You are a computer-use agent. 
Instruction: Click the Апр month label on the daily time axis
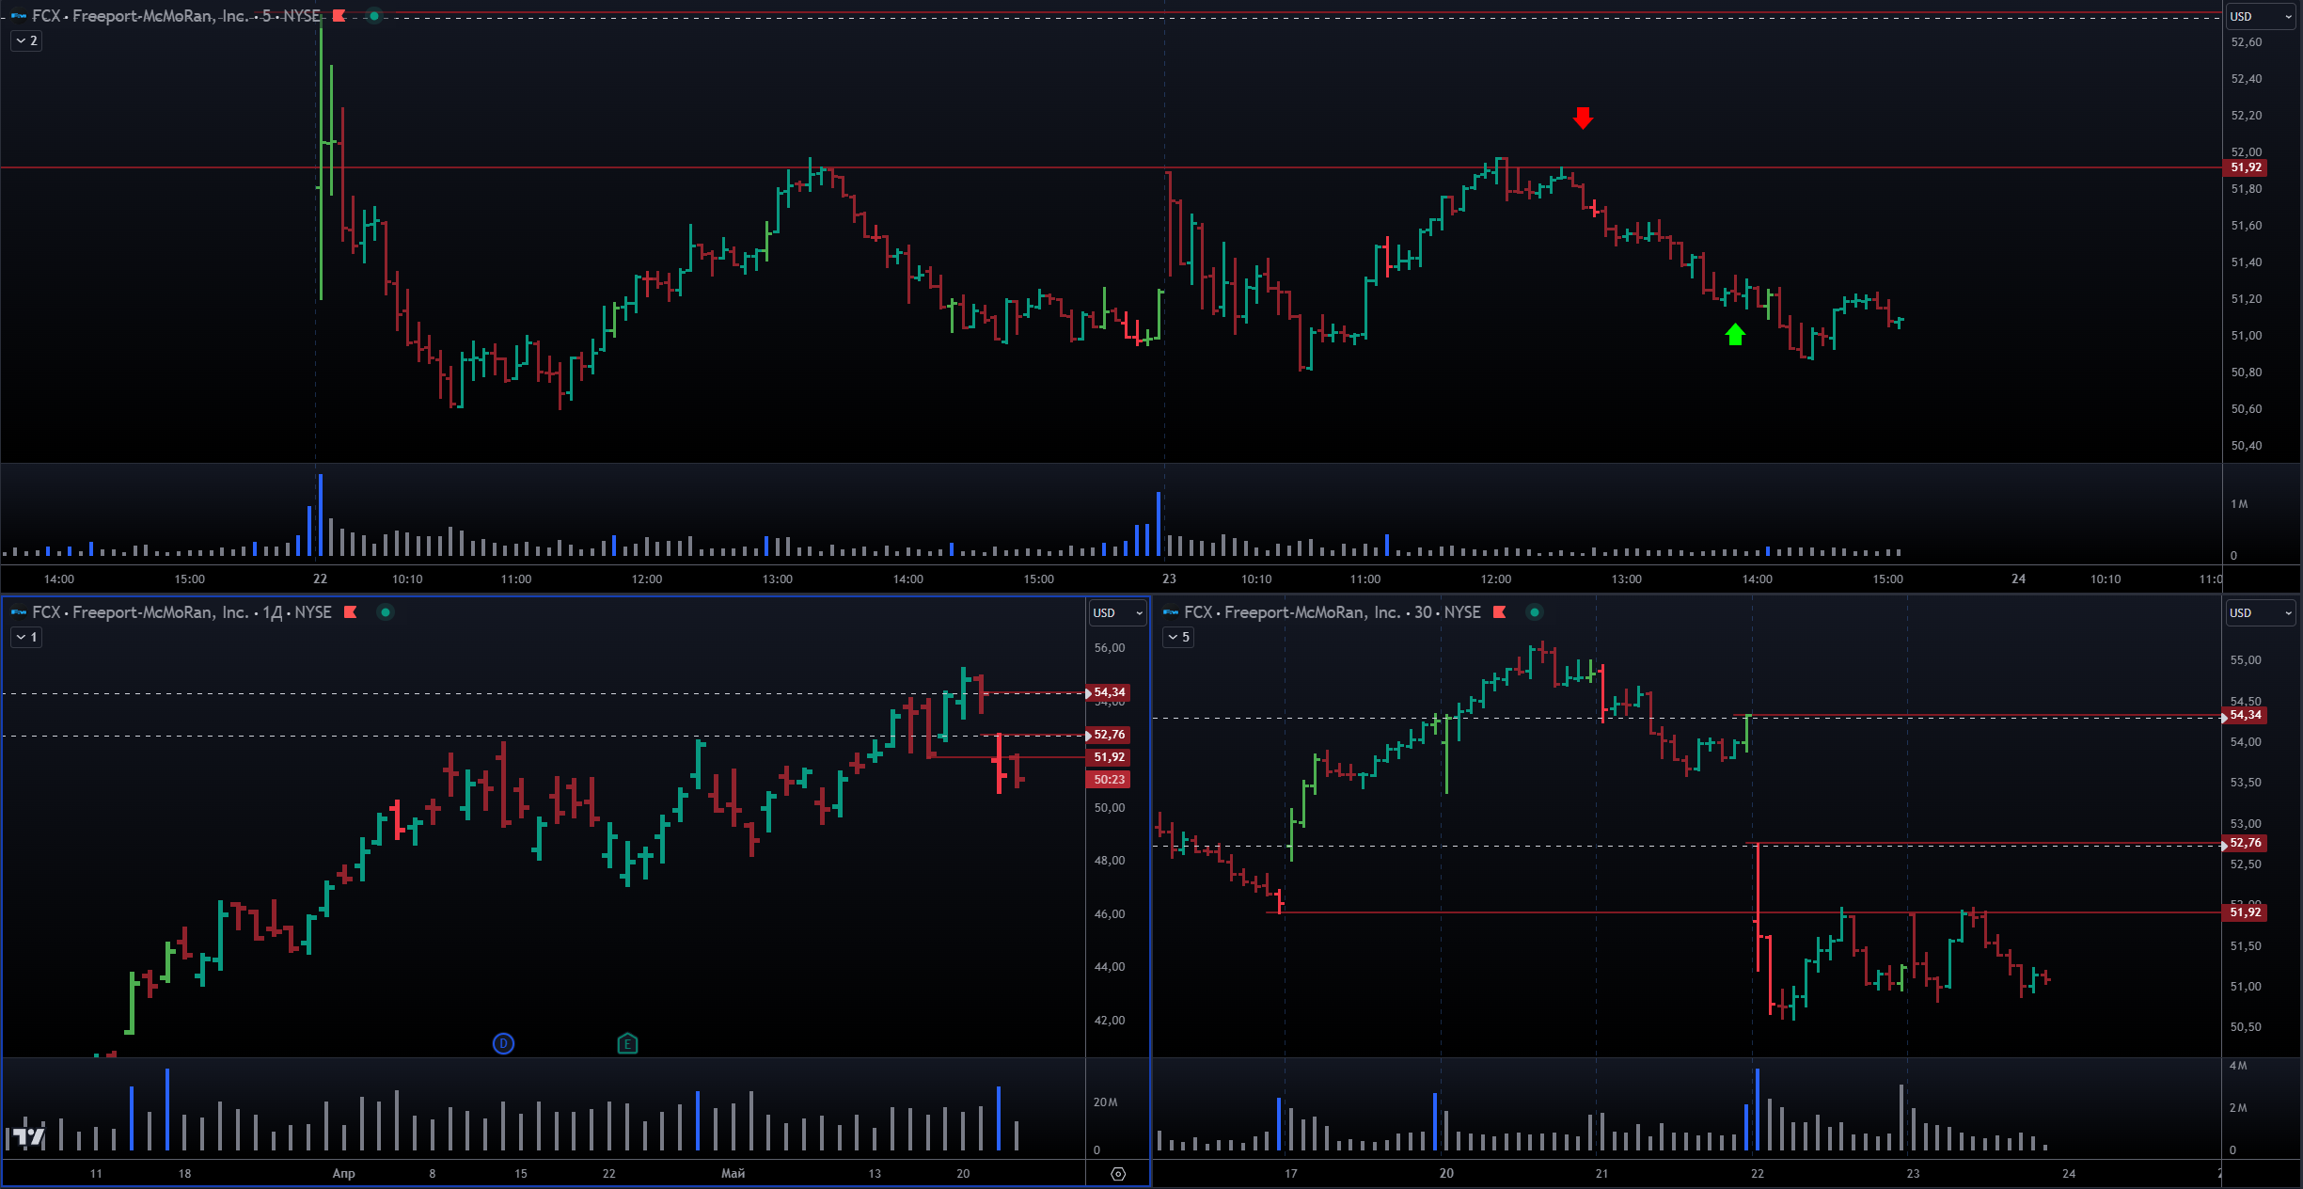point(344,1174)
